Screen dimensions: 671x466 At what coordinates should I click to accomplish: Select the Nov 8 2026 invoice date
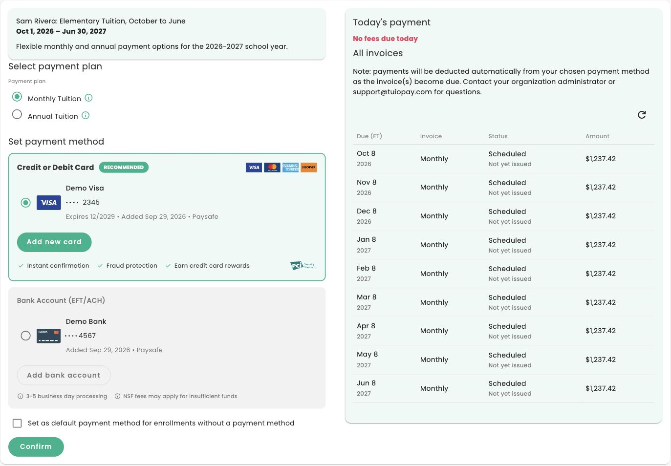[367, 187]
